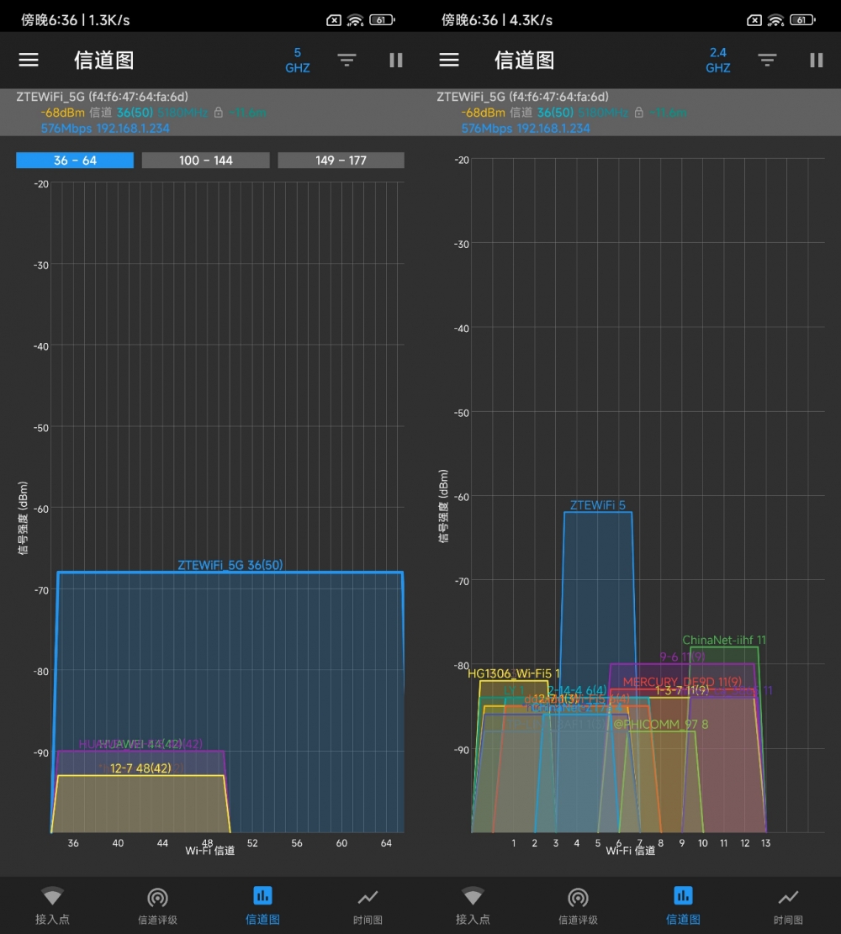This screenshot has width=841, height=934.
Task: Open 时间图 tab in right panel
Action: coord(788,905)
